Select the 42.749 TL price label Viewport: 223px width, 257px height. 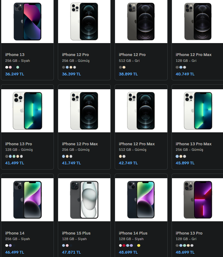coord(128,163)
